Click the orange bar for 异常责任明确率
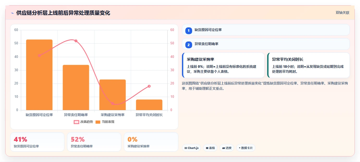Viewport: 360px width, 162px height. point(76,87)
